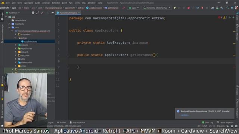
Task: Click the red shield toolbar icon
Action: pos(202,8)
